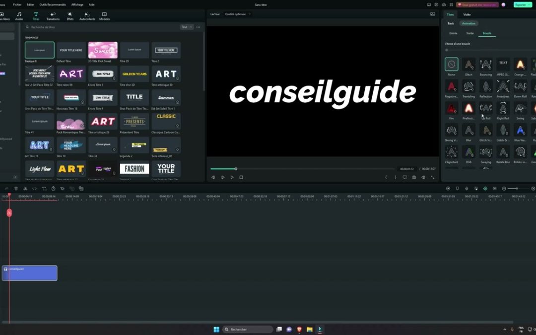Click the Play button under preview
The image size is (536, 335).
(232, 177)
